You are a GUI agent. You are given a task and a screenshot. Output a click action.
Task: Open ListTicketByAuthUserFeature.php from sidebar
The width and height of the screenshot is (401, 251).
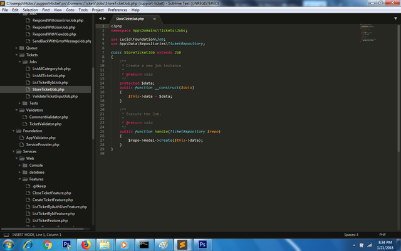[60, 207]
